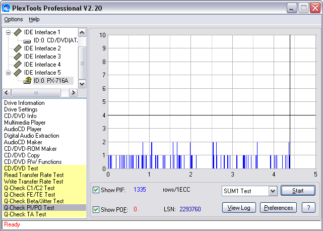Image resolution: width=323 pixels, height=231 pixels.
Task: Select IDE Interface 1 tree item
Action: pyautogui.click(x=42, y=32)
